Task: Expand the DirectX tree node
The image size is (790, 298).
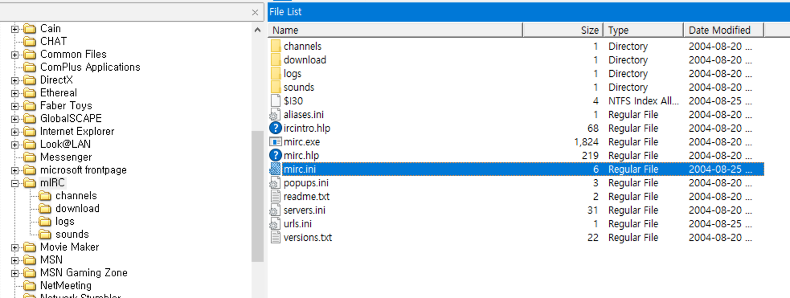Action: click(15, 80)
